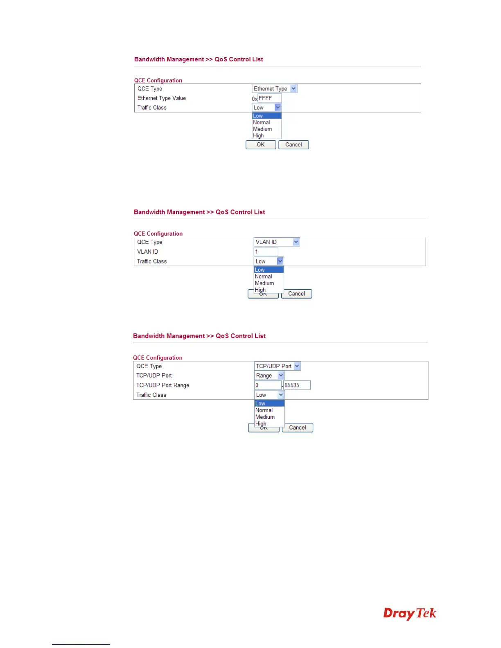501x648 pixels.
Task: Click the port range end field 65535
Action: point(297,385)
